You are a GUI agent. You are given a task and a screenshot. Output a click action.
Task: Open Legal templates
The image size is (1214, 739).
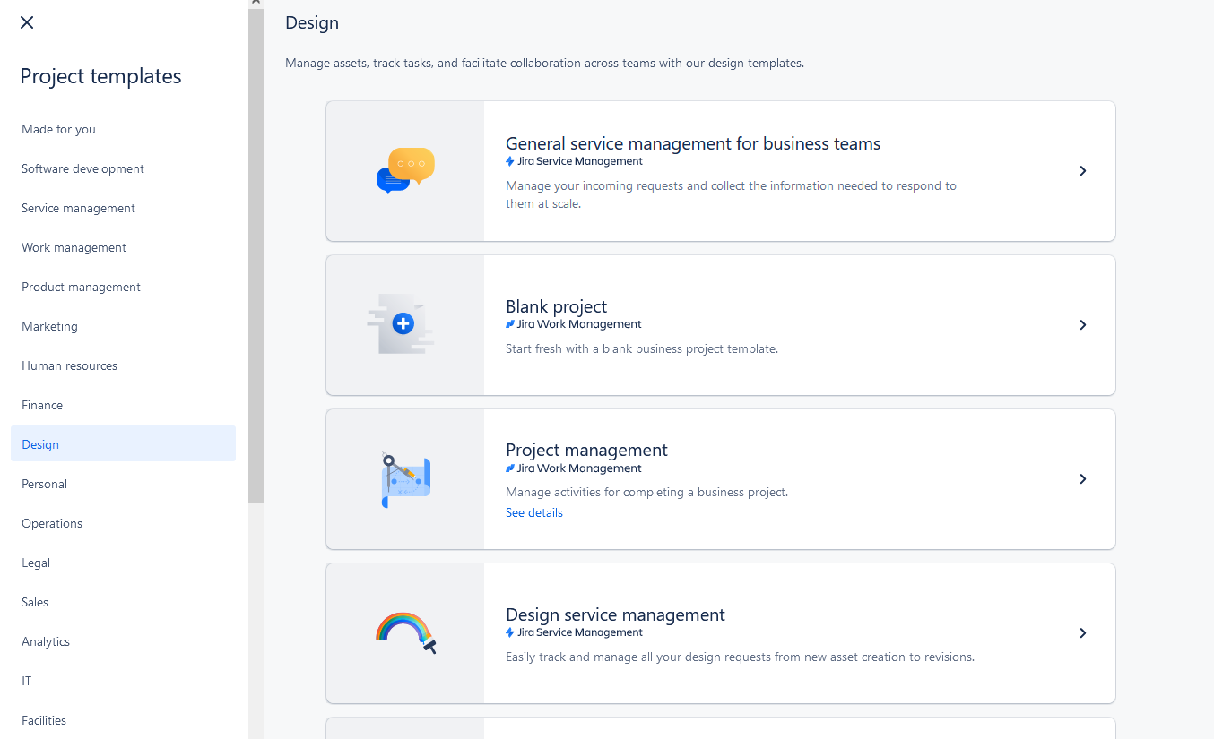coord(123,563)
